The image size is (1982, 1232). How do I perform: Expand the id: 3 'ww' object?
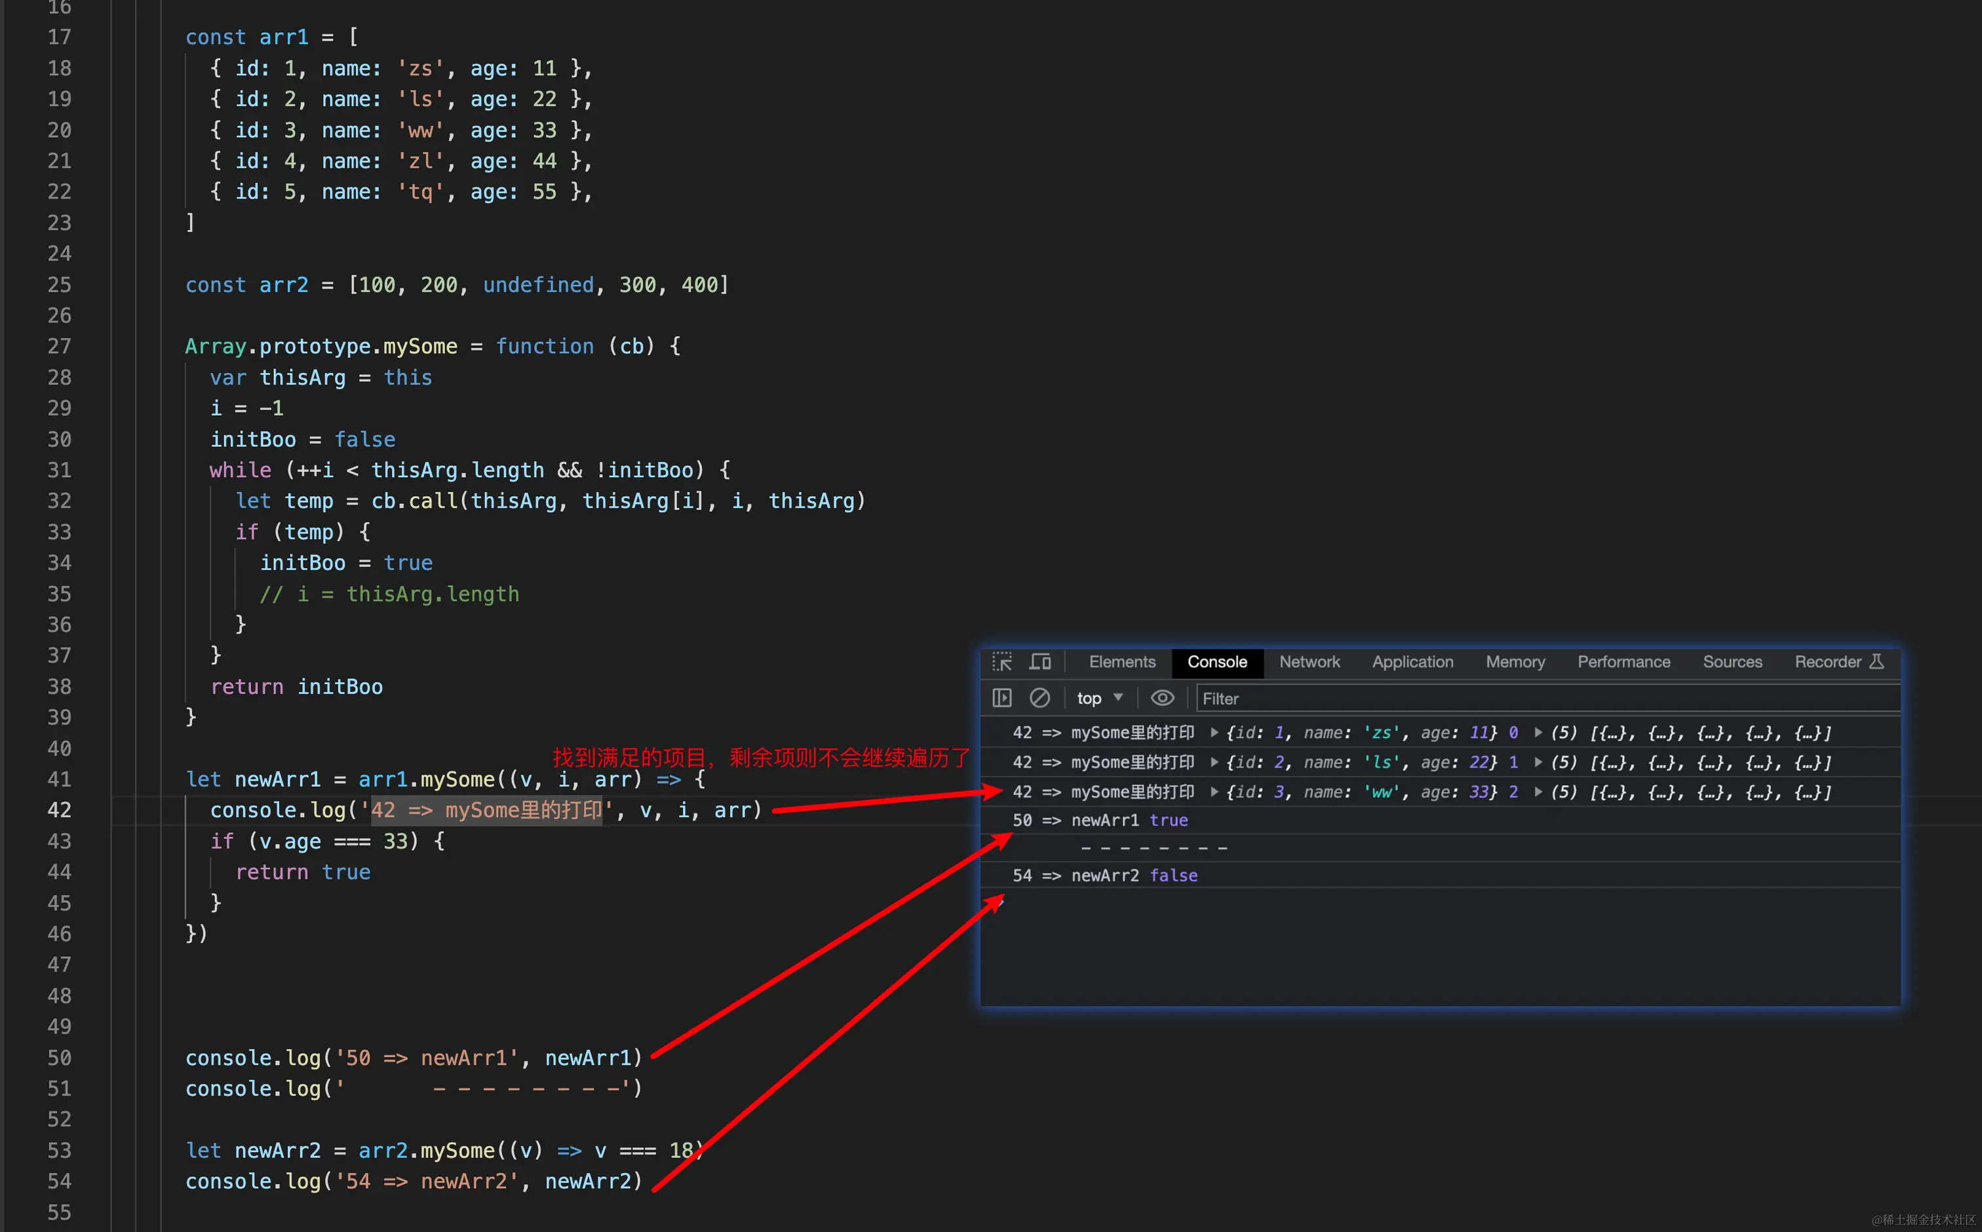pos(1214,792)
